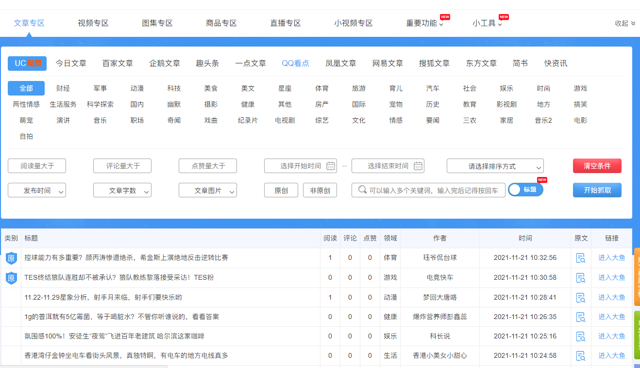The width and height of the screenshot is (640, 368).
Task: Open original text icon for 爆炸营养师彭鑫蕊 row
Action: 580,317
